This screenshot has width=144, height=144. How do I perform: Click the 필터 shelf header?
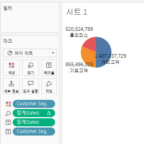pos(8,8)
